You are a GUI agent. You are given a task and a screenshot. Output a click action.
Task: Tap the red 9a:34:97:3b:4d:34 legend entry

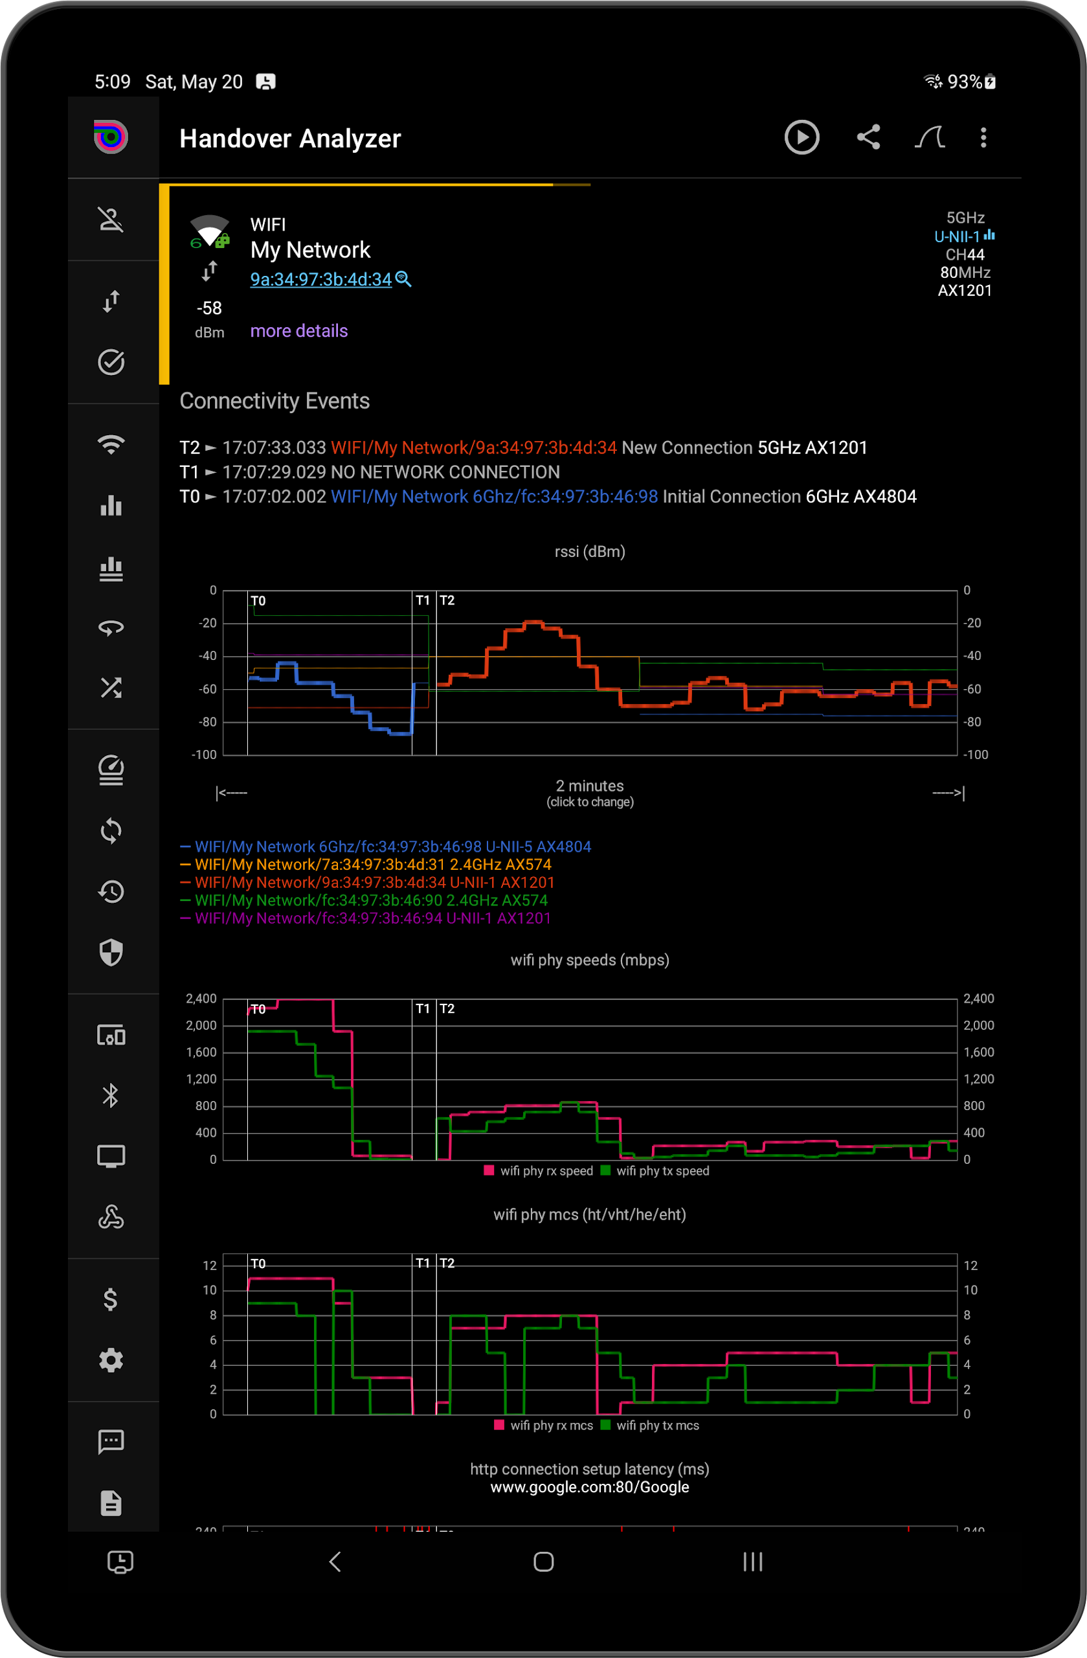click(368, 883)
